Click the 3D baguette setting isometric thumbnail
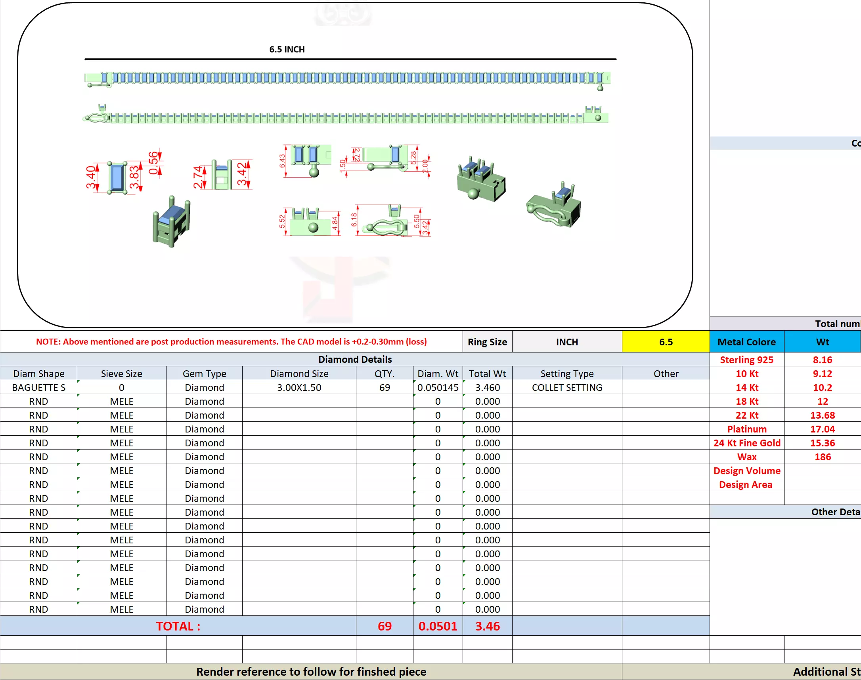Viewport: 861px width, 680px height. (x=172, y=222)
